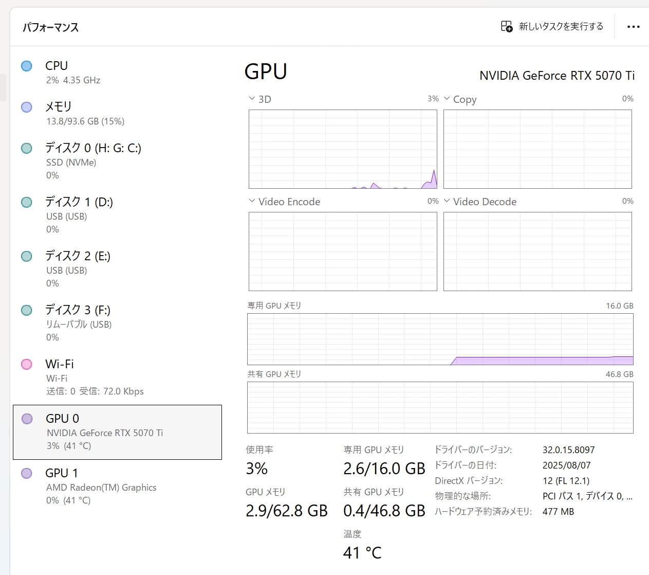Click the 共有 GPU メモリ graph
The width and height of the screenshot is (649, 575).
[x=440, y=407]
